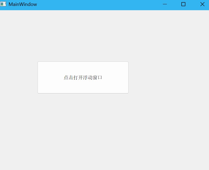Maximize the MainWindow window
The width and height of the screenshot is (209, 170).
point(184,4)
